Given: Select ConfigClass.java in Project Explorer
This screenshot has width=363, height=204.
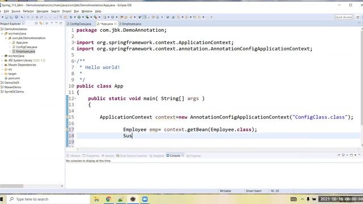Looking at the screenshot, I should point(24,47).
